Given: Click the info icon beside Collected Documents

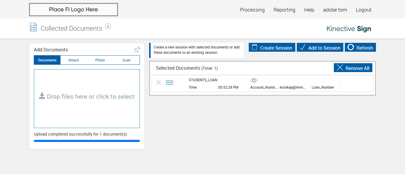Looking at the screenshot, I should point(108,27).
